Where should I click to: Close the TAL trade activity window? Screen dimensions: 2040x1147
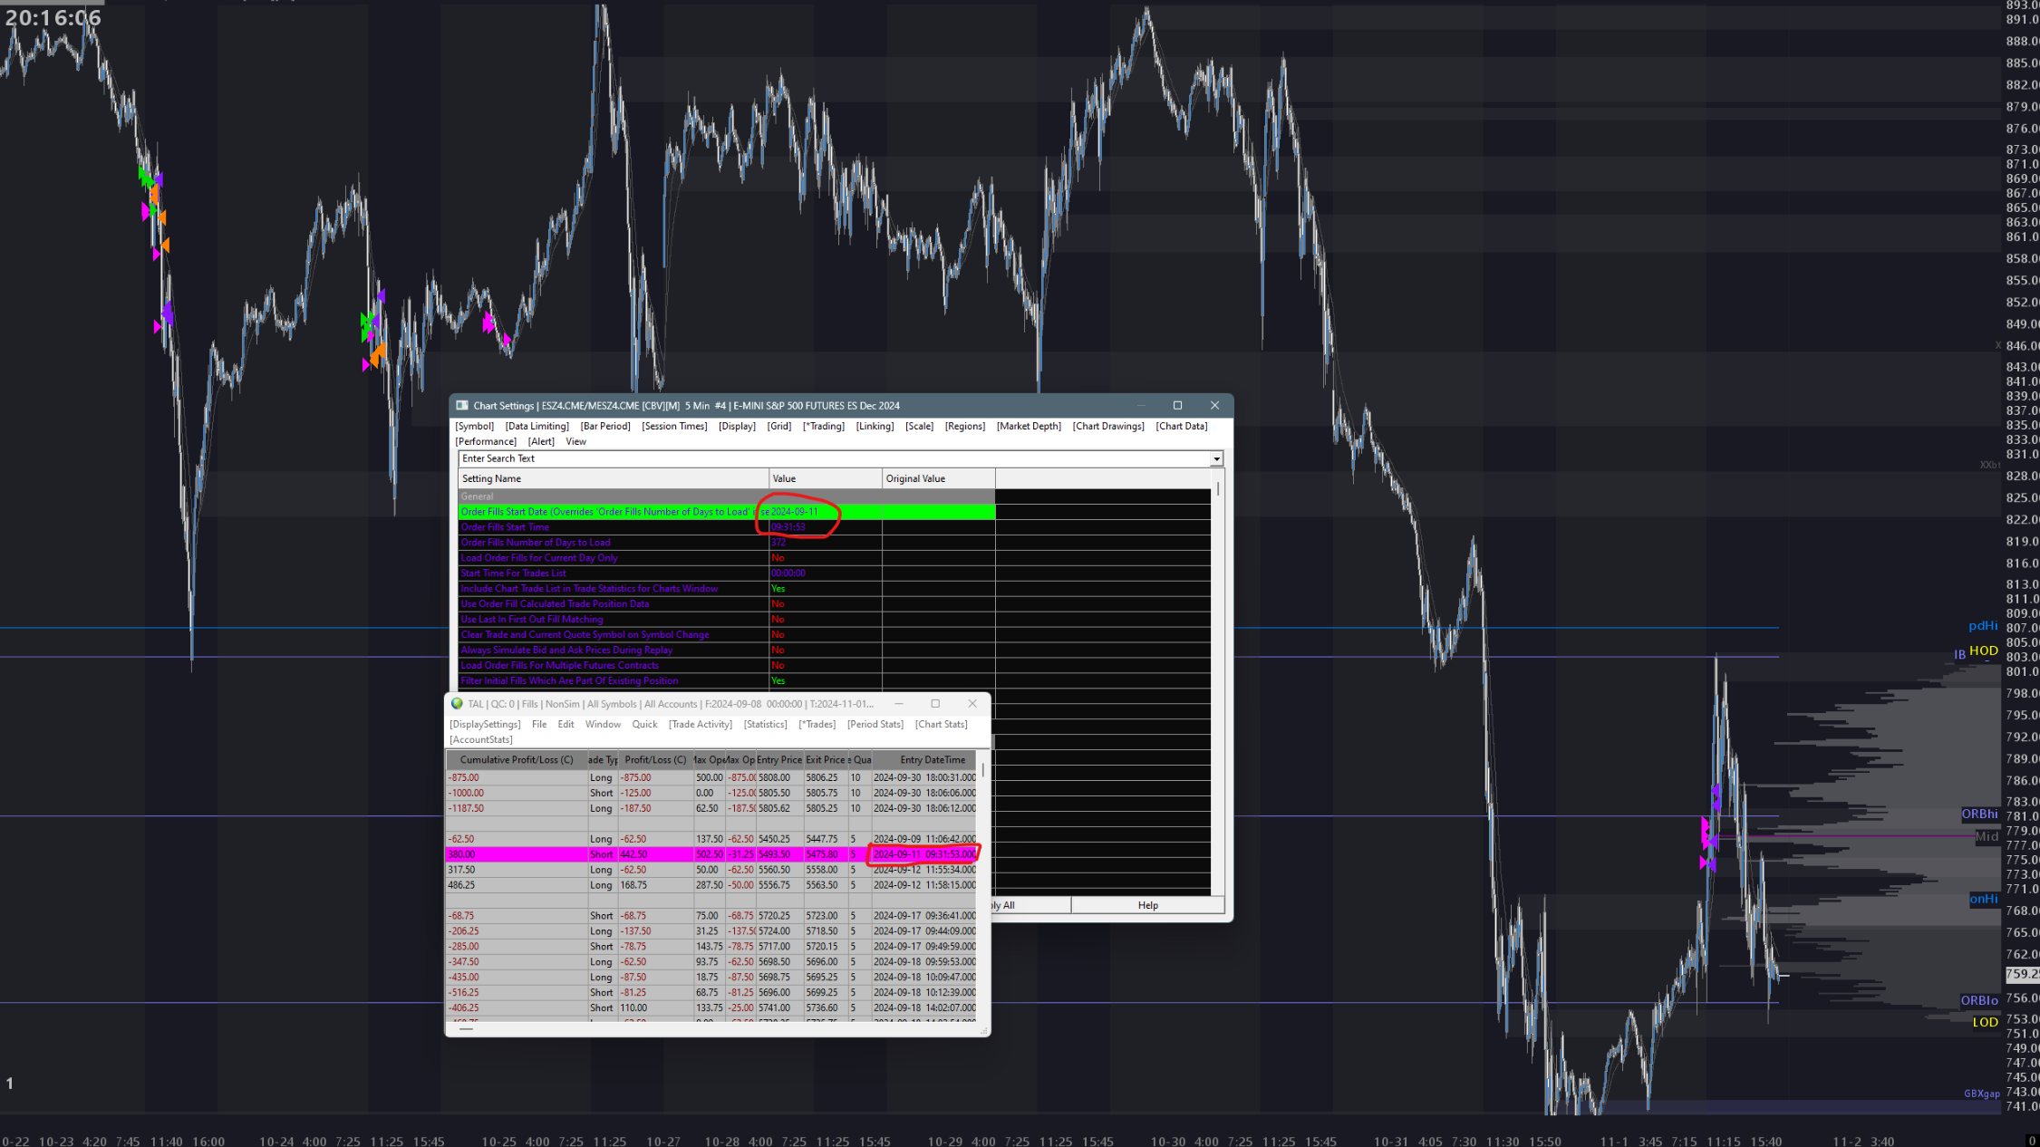972,703
